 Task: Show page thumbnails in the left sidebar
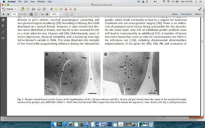[3, 20]
